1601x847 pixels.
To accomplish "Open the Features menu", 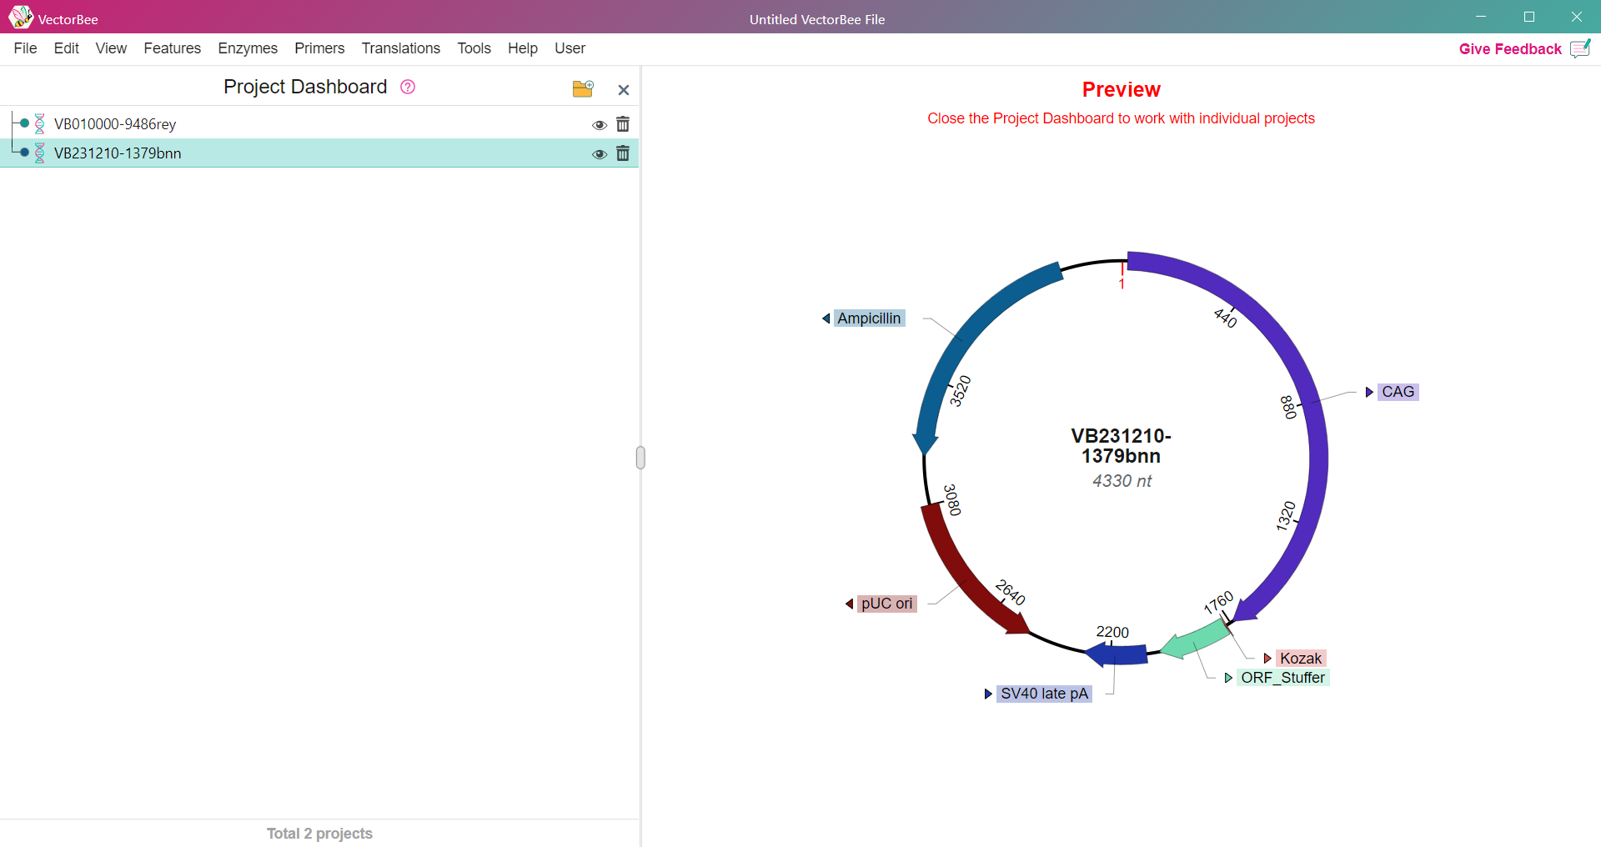I will (172, 48).
